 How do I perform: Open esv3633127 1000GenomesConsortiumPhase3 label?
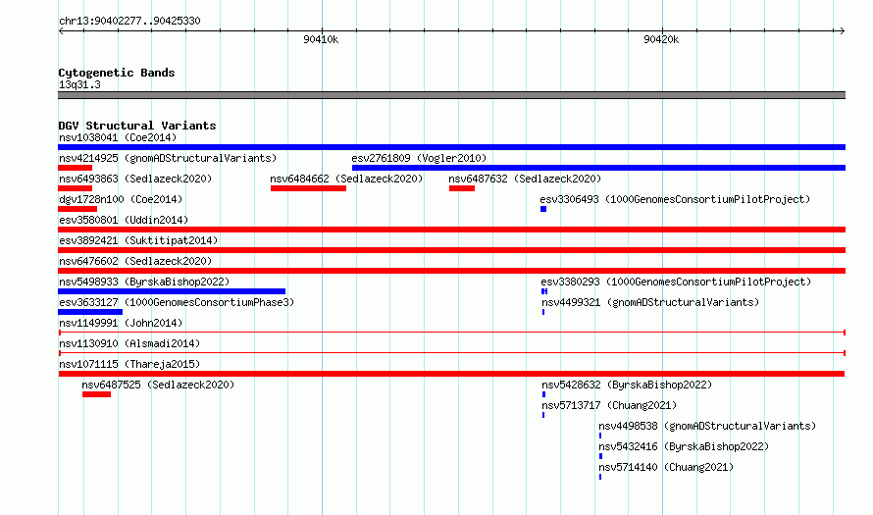pyautogui.click(x=177, y=302)
